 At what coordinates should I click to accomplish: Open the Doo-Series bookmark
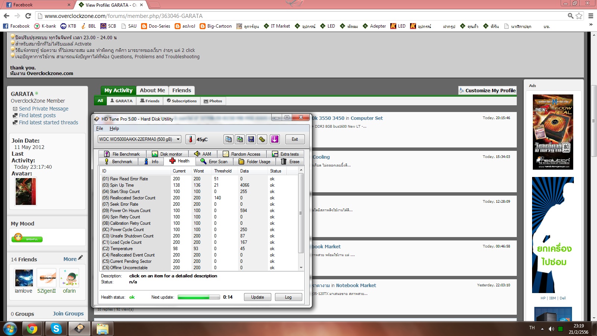[155, 26]
